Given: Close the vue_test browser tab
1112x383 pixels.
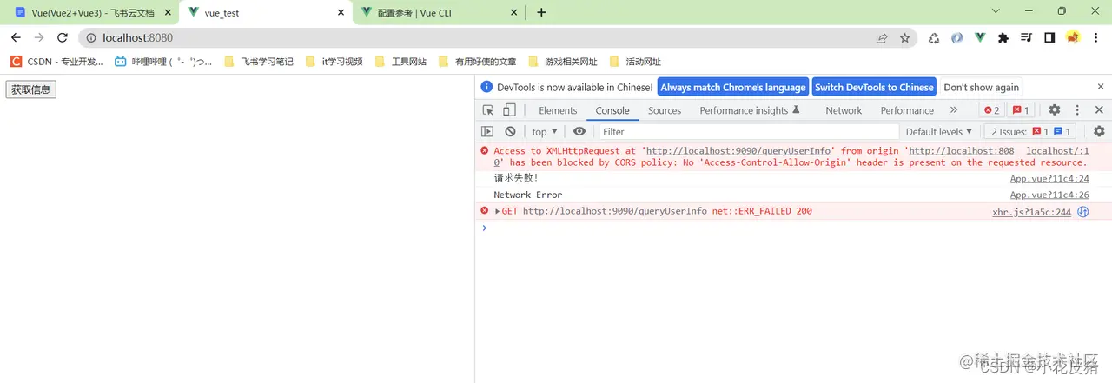Looking at the screenshot, I should click(x=339, y=13).
